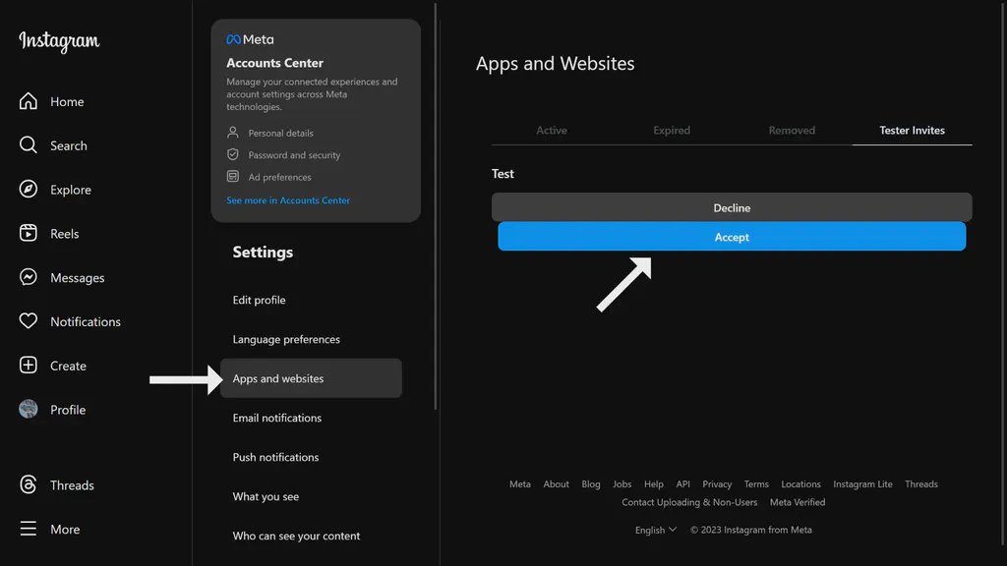Click the Home icon in sidebar
This screenshot has height=566, width=1007.
point(29,101)
